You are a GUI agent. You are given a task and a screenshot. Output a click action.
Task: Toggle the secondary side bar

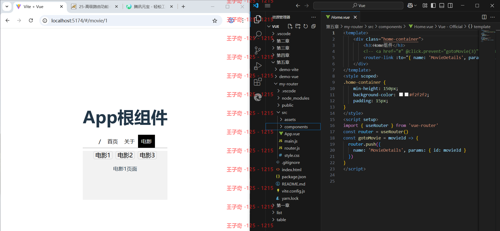coord(450,5)
